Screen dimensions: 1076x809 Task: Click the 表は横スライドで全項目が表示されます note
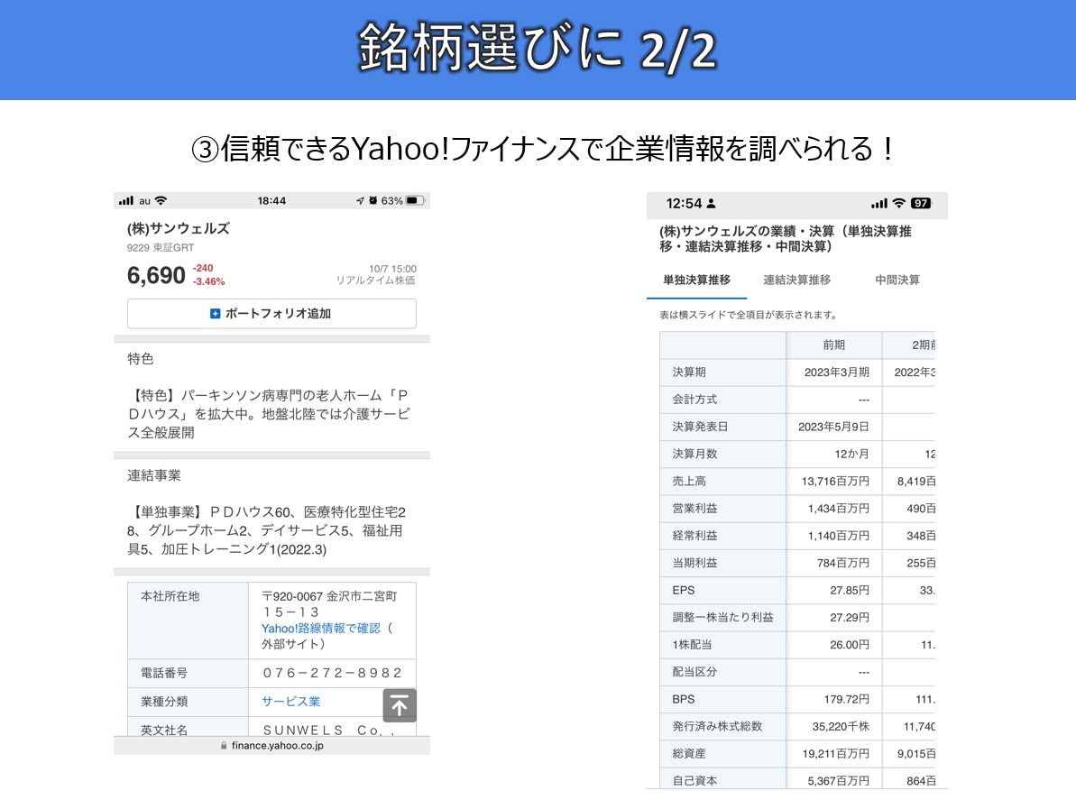750,315
